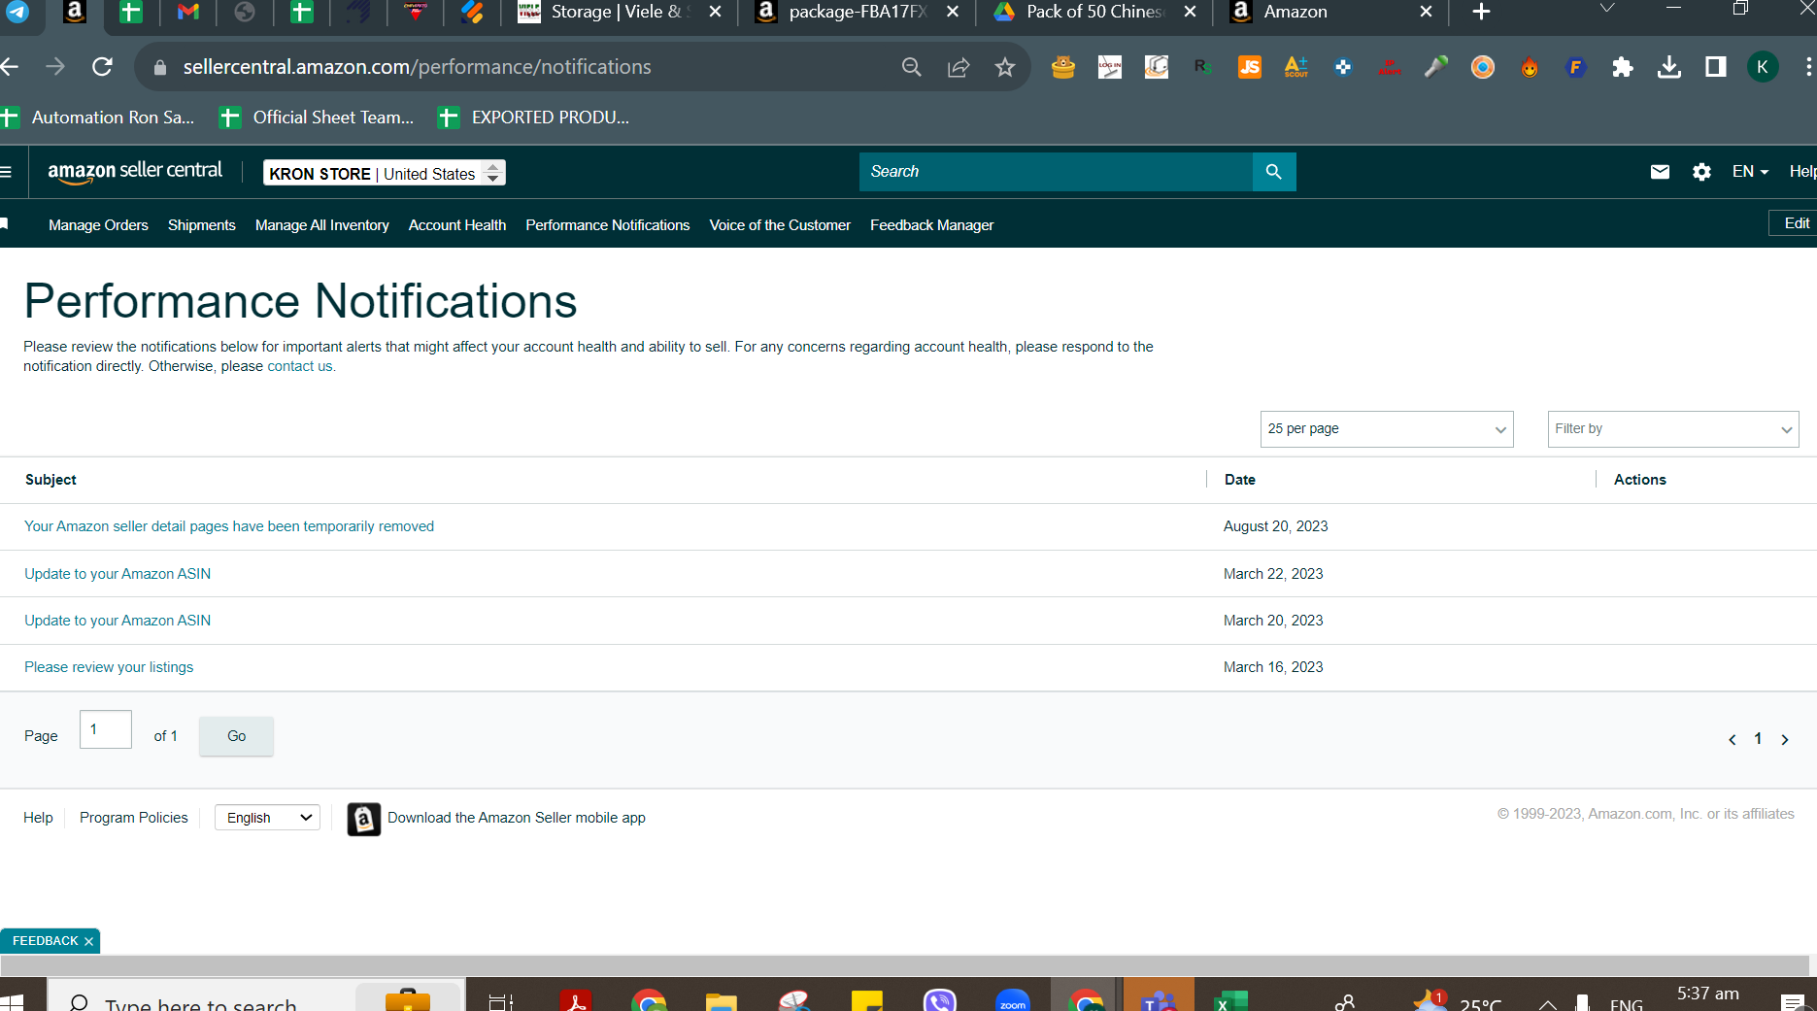Click the Go pagination button
This screenshot has height=1011, width=1817.
click(x=236, y=736)
